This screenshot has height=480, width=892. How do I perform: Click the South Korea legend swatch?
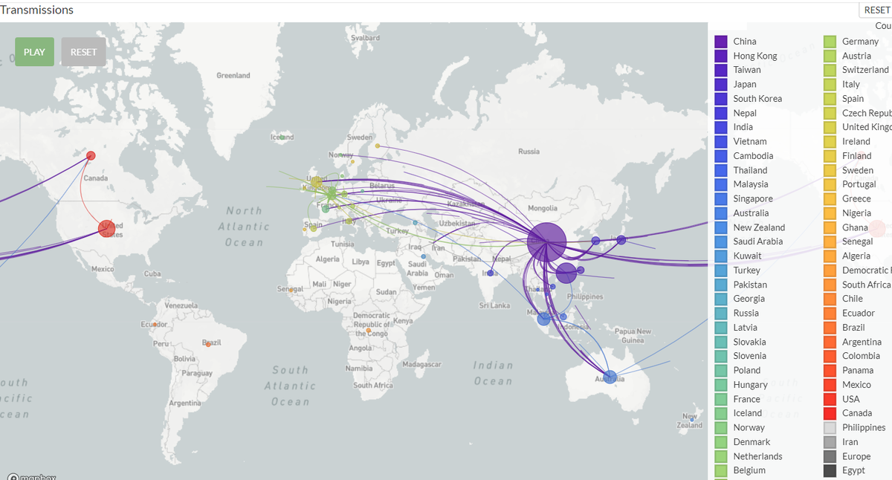pyautogui.click(x=720, y=99)
